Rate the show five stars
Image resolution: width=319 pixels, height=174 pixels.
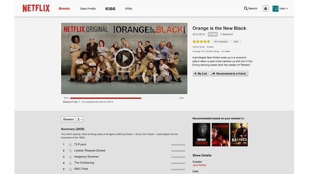(x=208, y=41)
